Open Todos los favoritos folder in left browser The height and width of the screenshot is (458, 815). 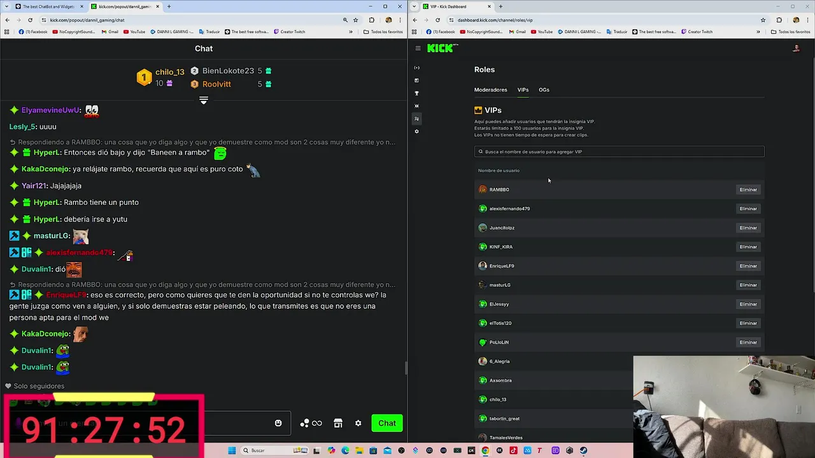383,32
